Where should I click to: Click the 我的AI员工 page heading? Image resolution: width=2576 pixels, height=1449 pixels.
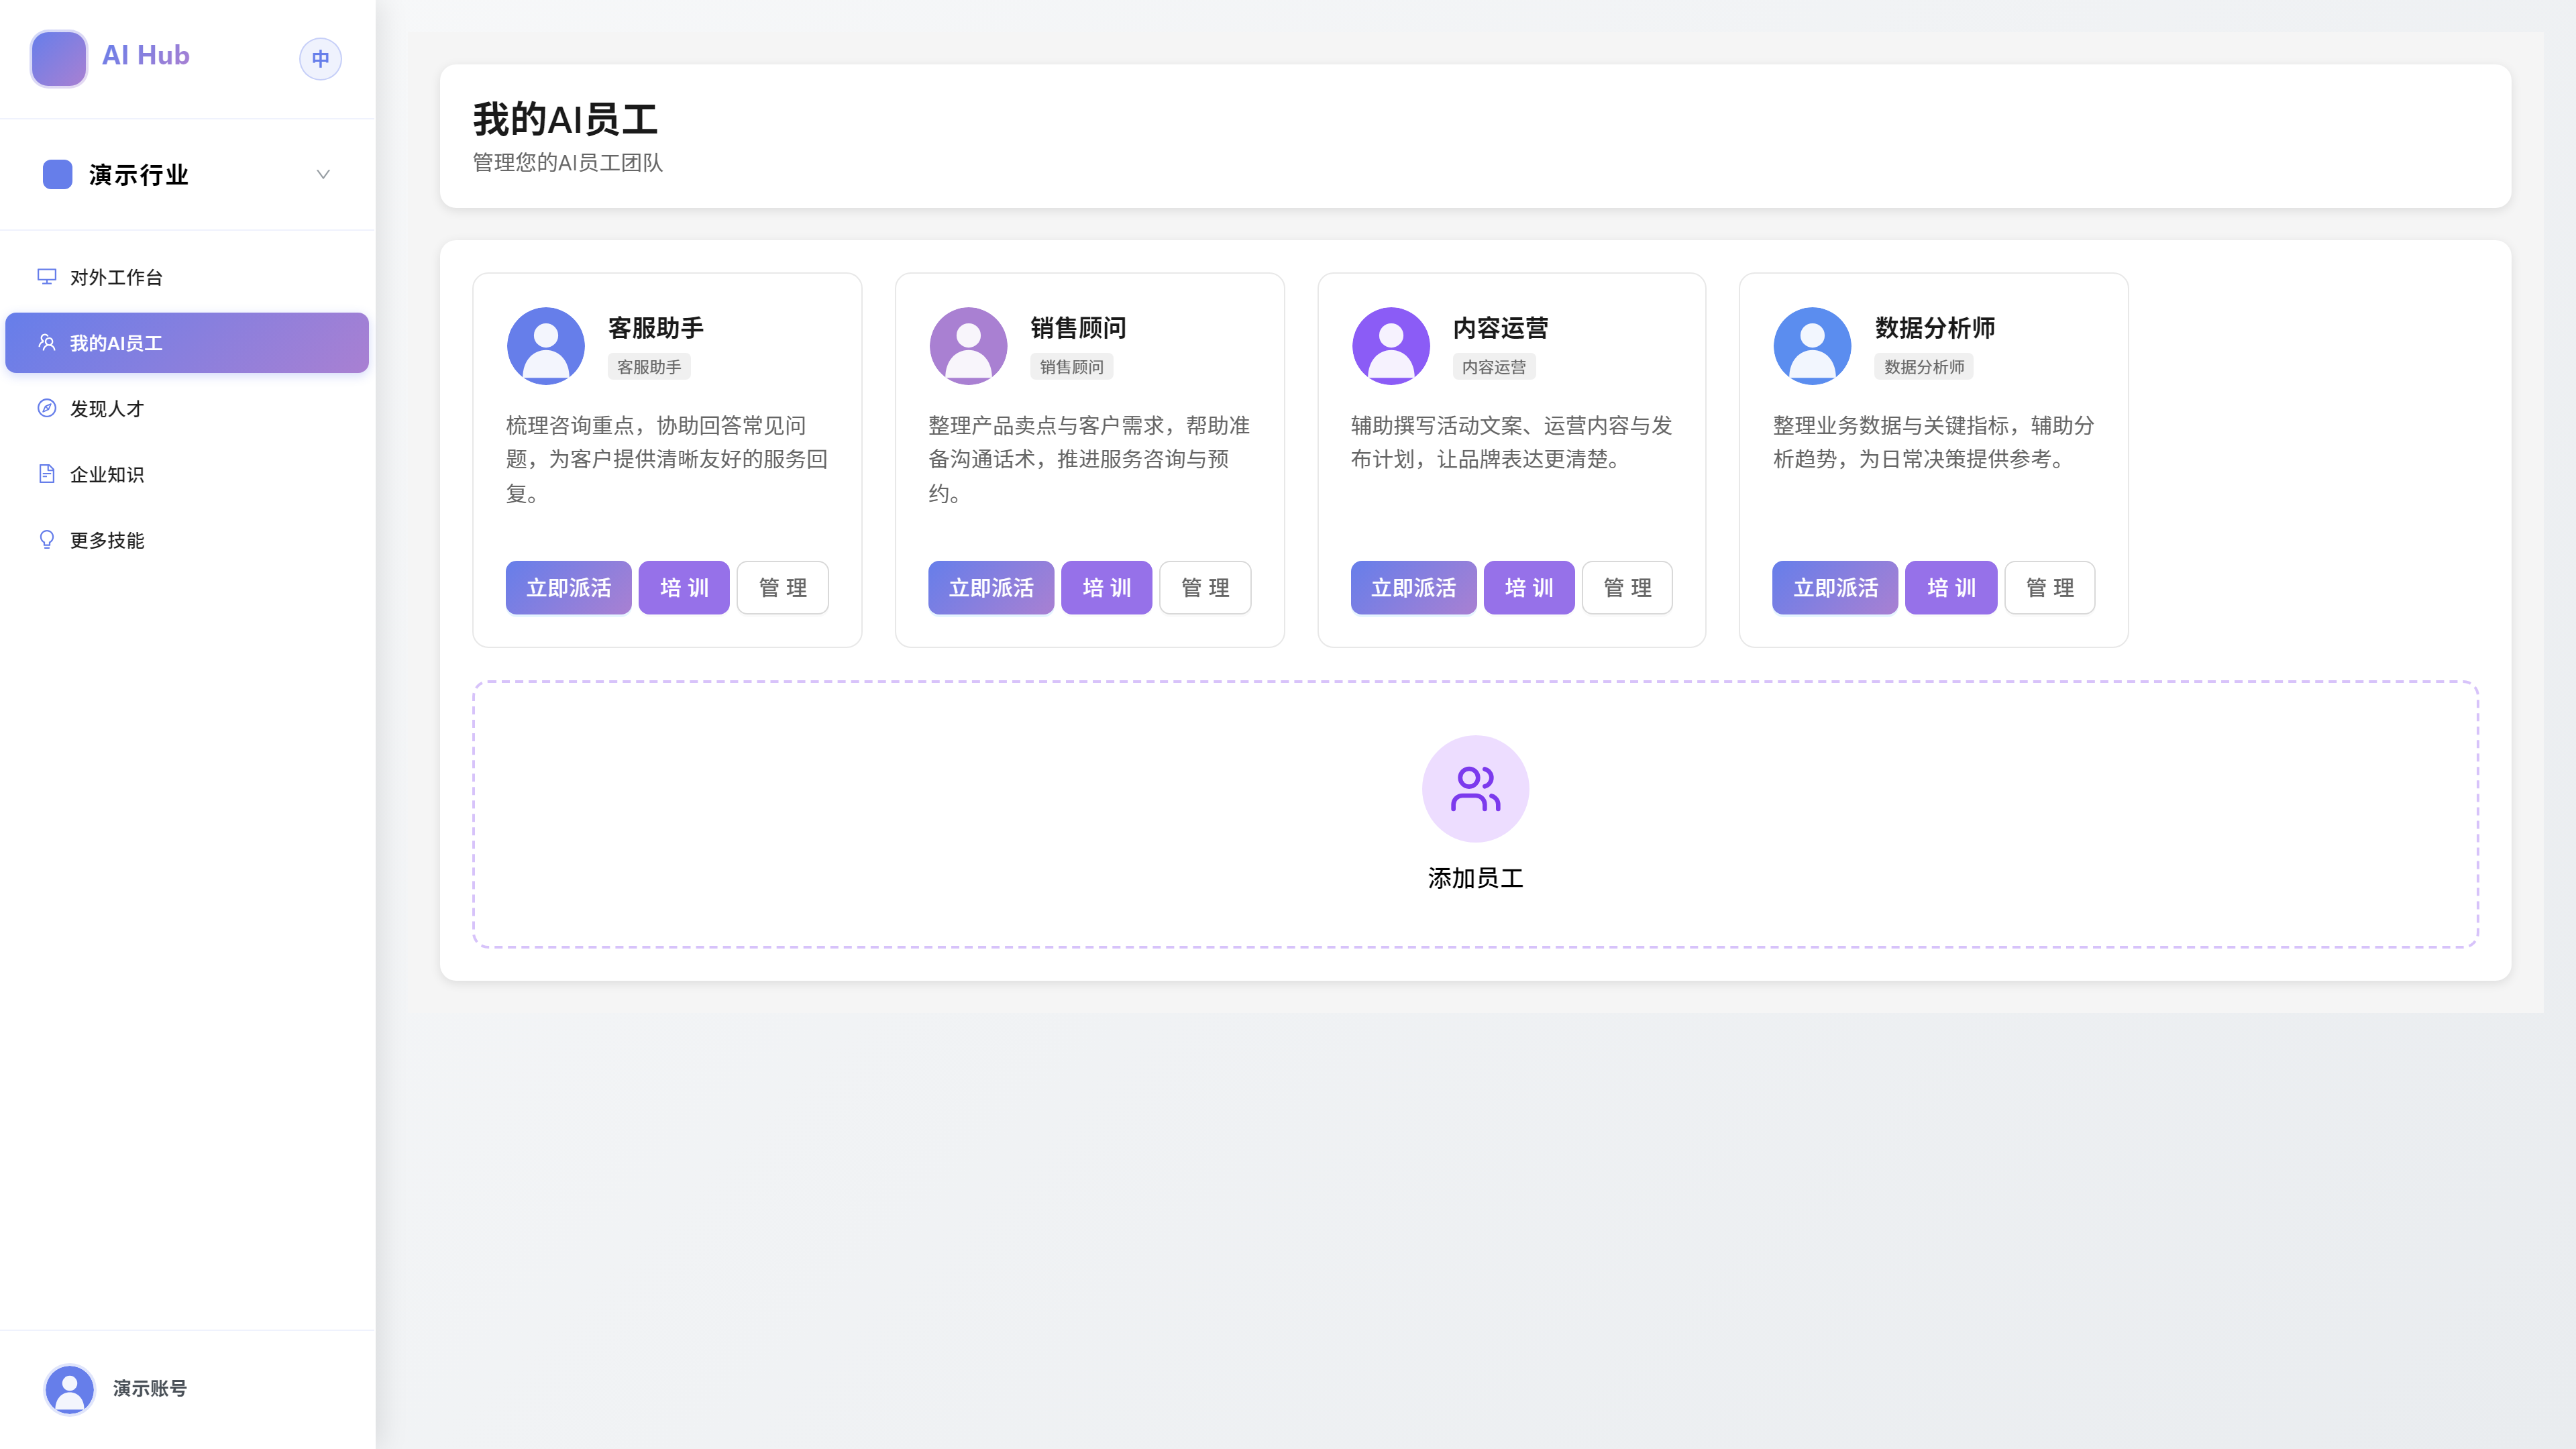pyautogui.click(x=565, y=119)
